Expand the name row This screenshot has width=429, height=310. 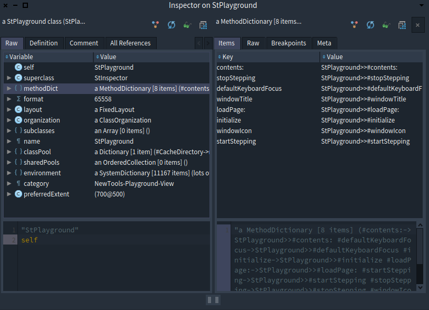click(x=9, y=141)
